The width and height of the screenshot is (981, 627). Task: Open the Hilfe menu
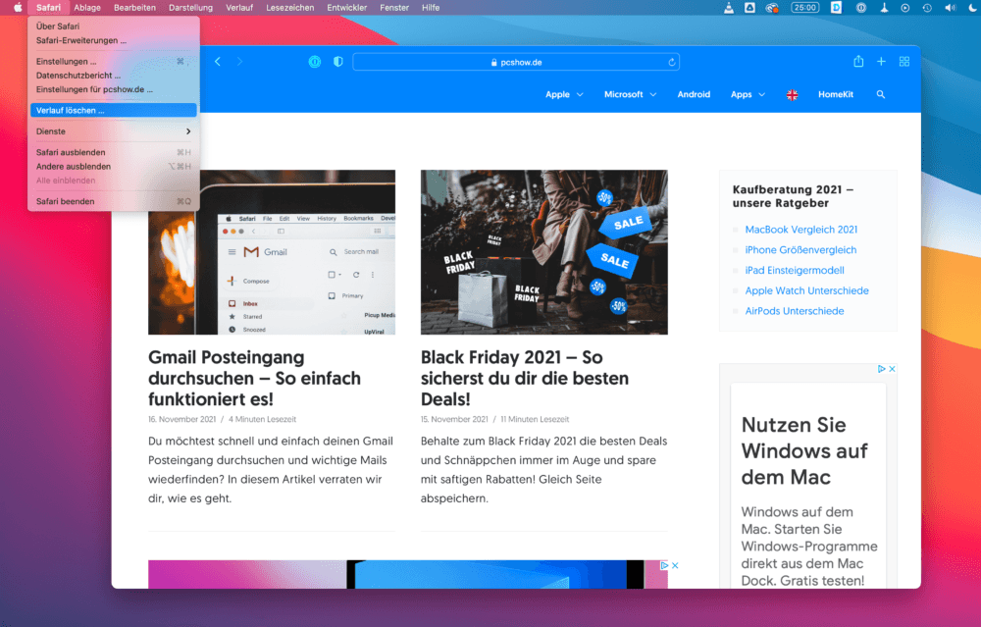pyautogui.click(x=431, y=8)
